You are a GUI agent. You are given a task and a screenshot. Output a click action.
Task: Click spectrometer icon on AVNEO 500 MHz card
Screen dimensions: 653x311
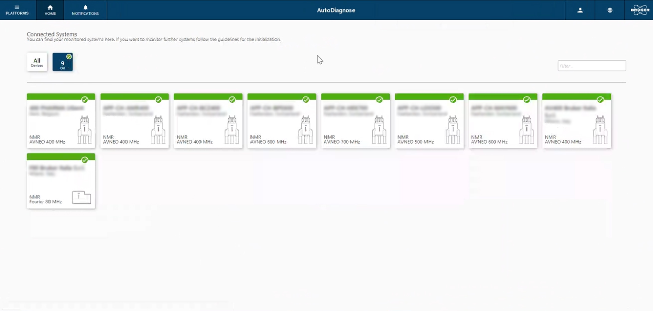pos(453,129)
